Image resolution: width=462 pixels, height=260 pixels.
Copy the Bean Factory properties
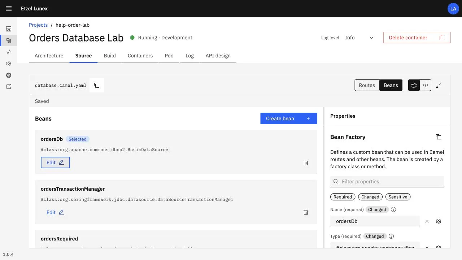439,137
